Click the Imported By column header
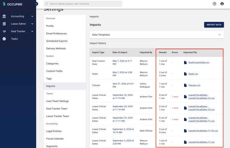 coord(146,52)
